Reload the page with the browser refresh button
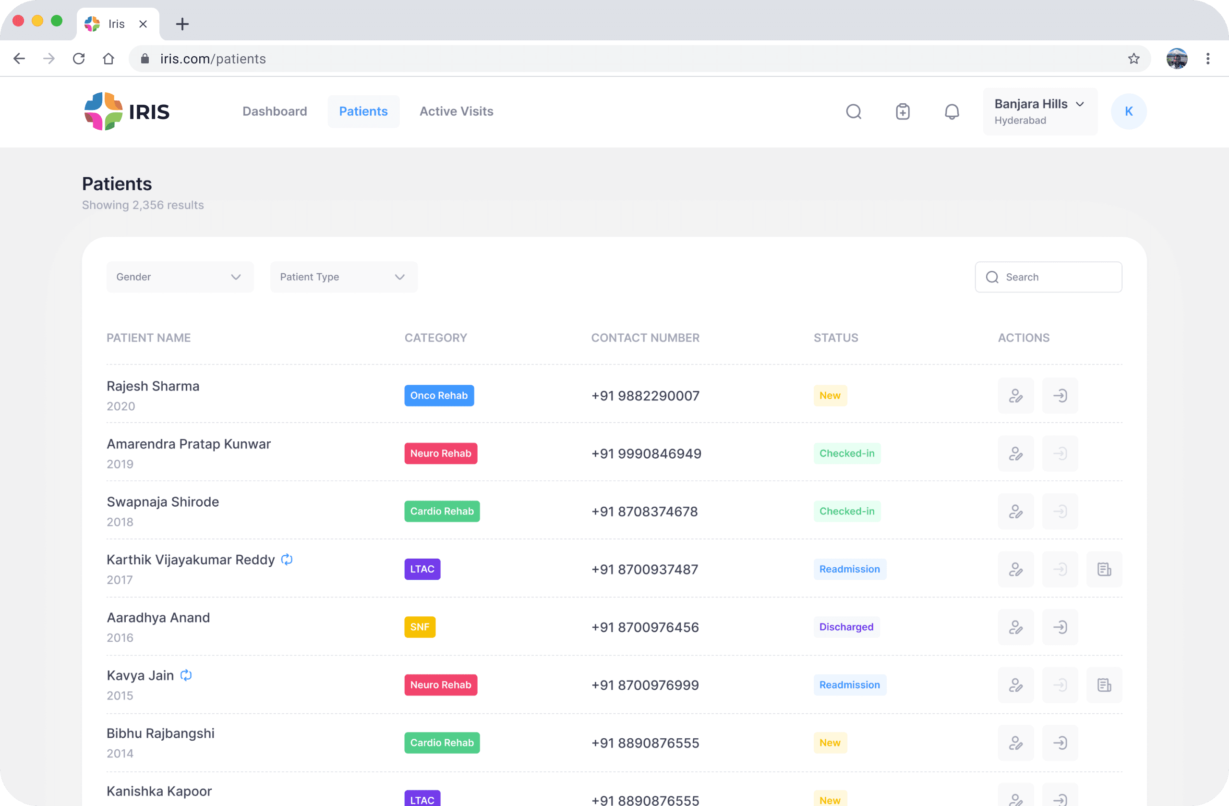Screen dimensions: 1229x806 pyautogui.click(x=78, y=59)
